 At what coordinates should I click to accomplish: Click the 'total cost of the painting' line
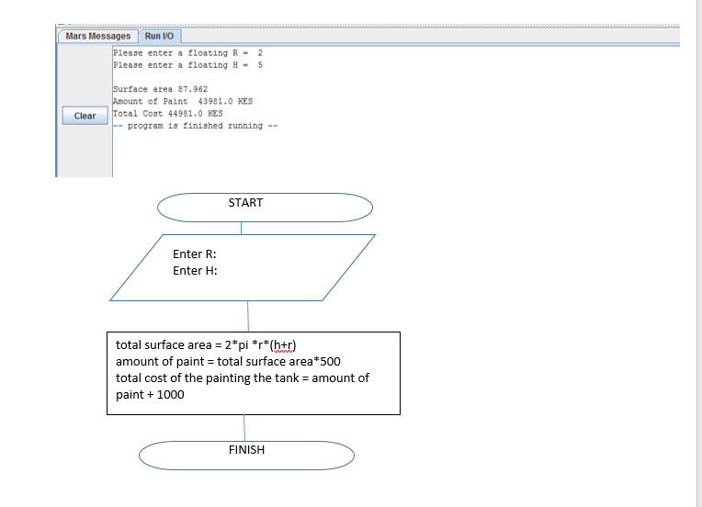point(242,378)
